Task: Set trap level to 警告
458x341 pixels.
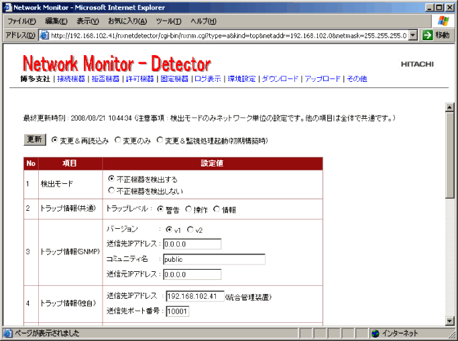Action: [160, 209]
